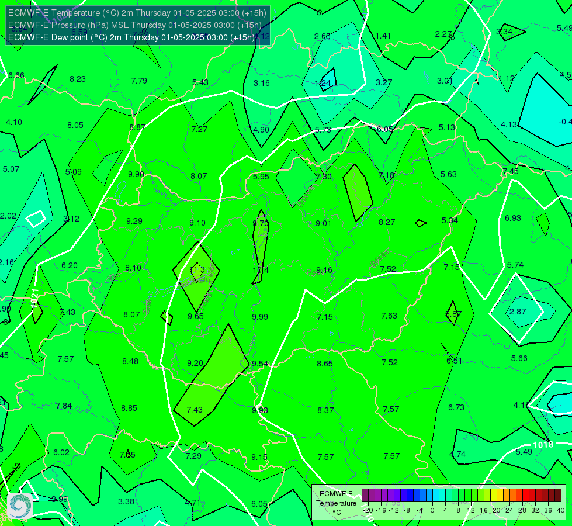Click the 9.99 temperature value
Screen dimensions: 572x526
coord(260,317)
